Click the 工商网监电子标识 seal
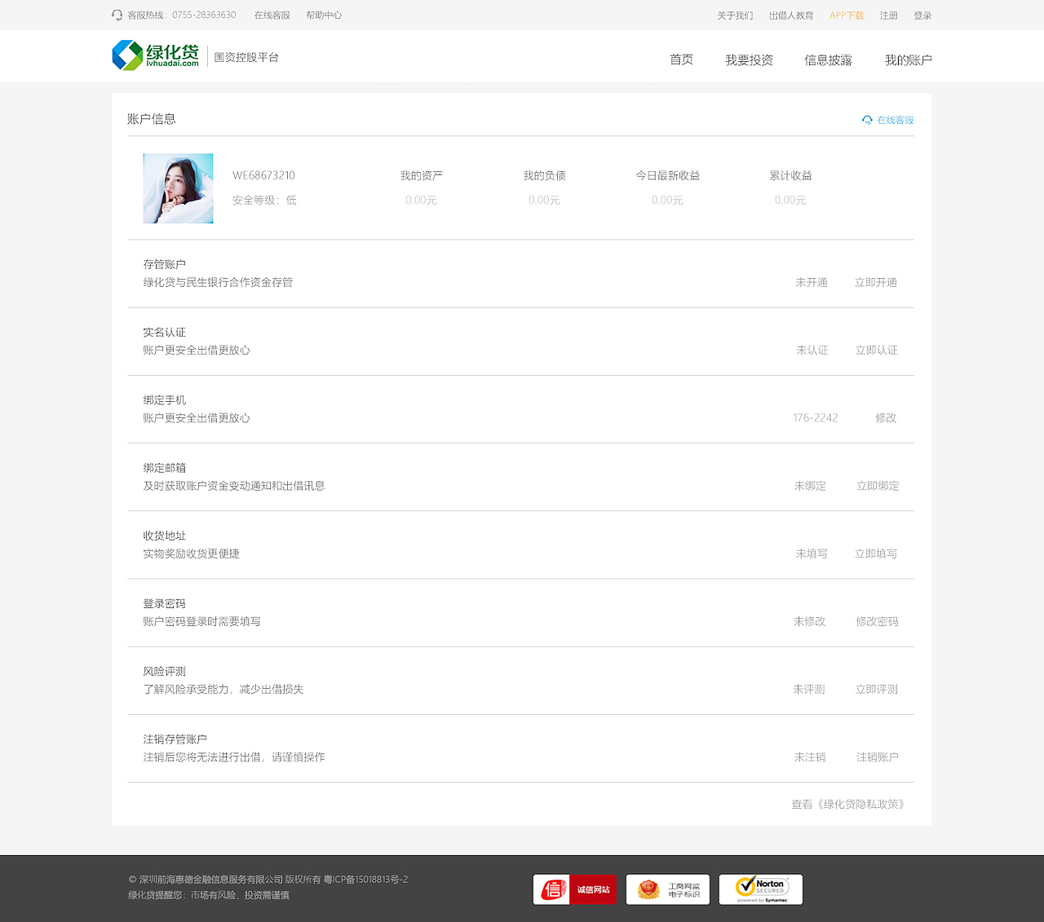Image resolution: width=1044 pixels, height=922 pixels. click(x=667, y=889)
